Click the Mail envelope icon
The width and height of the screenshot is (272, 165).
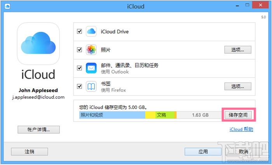click(91, 68)
